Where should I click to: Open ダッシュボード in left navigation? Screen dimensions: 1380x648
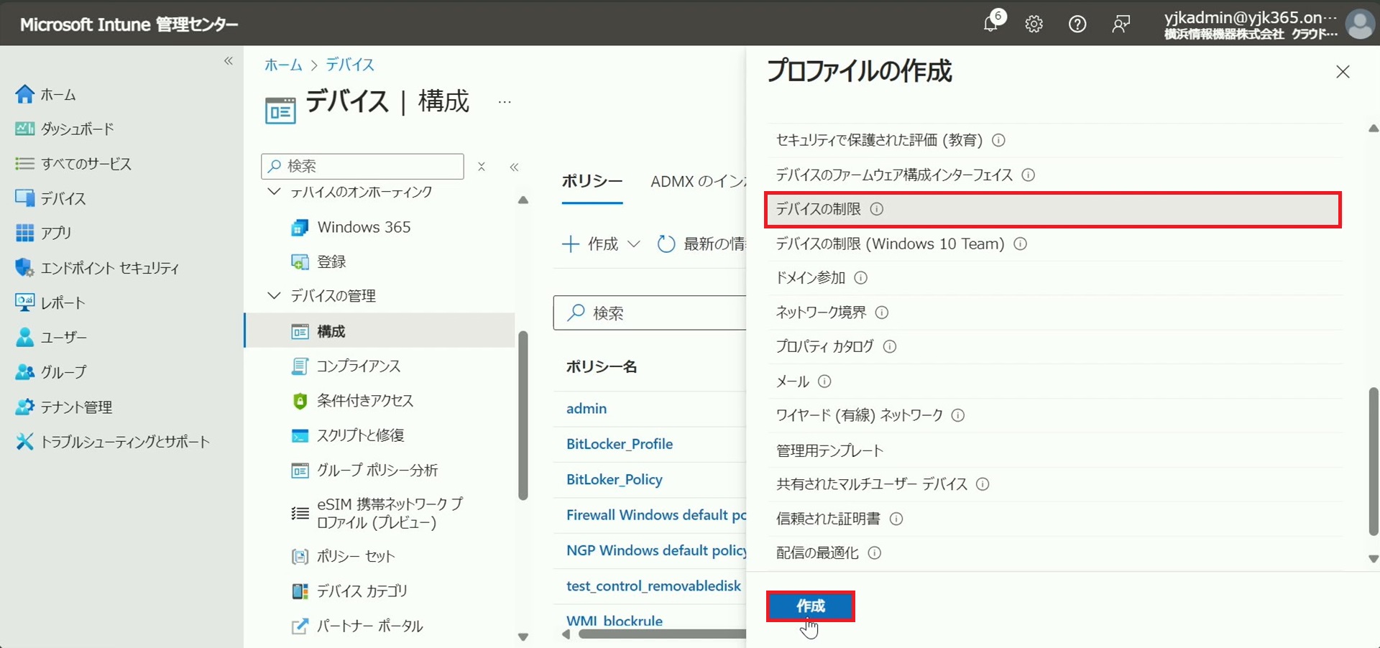point(65,129)
